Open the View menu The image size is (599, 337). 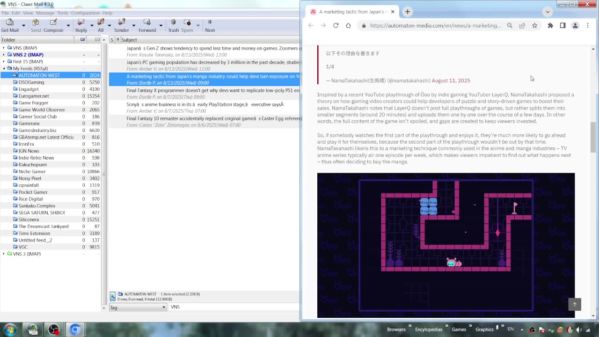pos(28,13)
